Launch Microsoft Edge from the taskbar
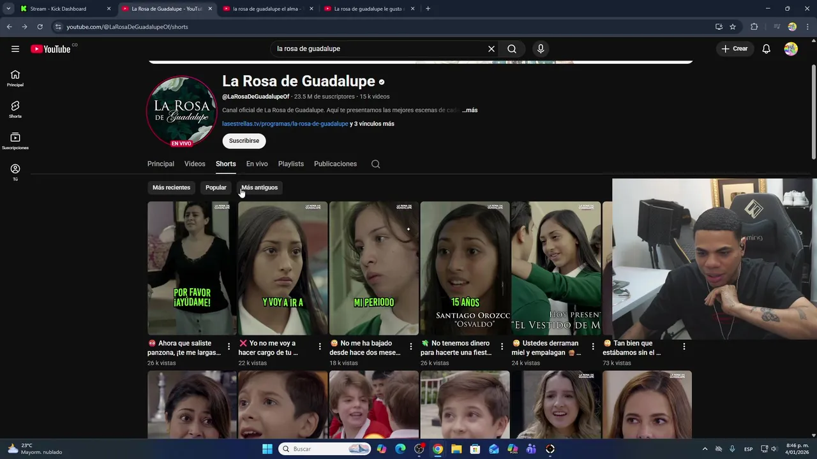The height and width of the screenshot is (459, 817). pyautogui.click(x=400, y=449)
